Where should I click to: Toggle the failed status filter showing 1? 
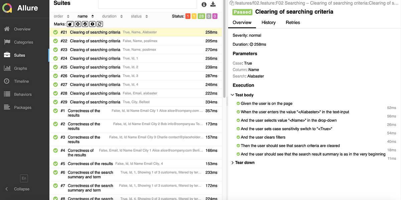click(x=188, y=16)
